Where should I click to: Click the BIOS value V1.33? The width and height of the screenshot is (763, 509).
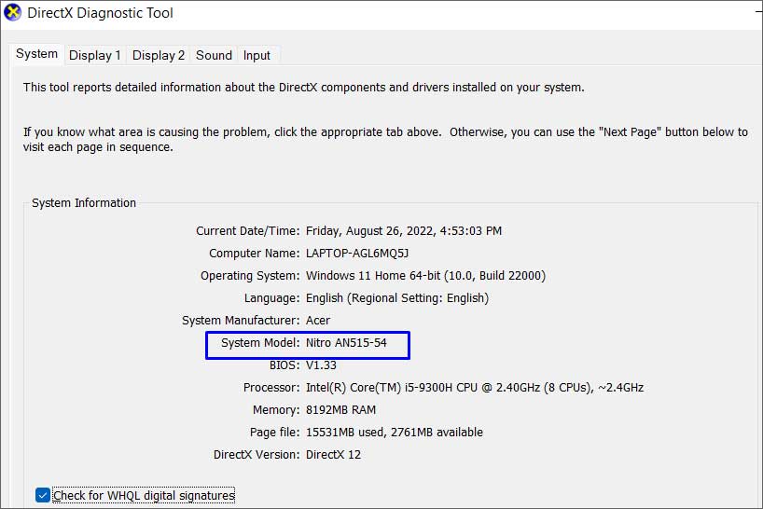tap(321, 365)
